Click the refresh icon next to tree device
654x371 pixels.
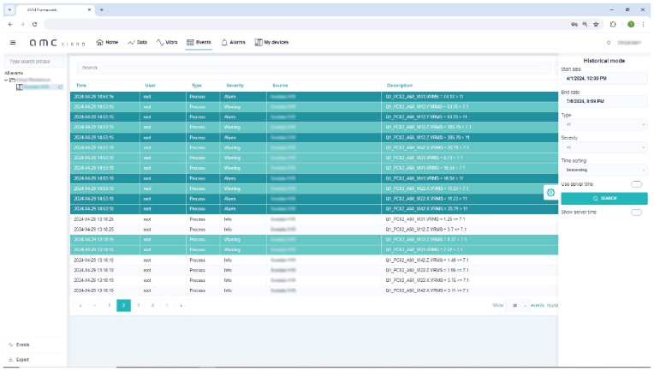click(60, 87)
